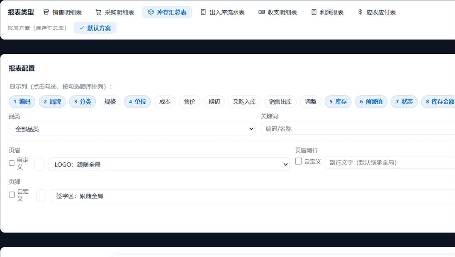Select the 库存汇总表 tab
Image resolution: width=455 pixels, height=257 pixels.
167,12
